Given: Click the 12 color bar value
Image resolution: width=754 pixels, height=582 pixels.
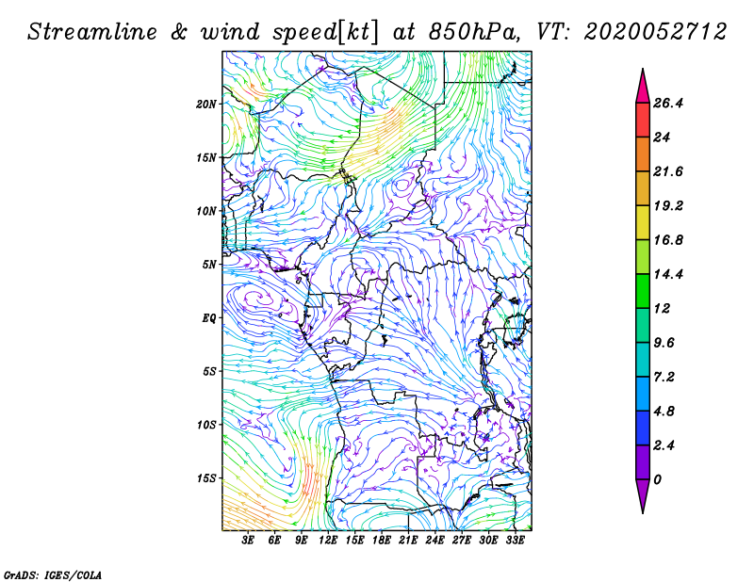Looking at the screenshot, I should (x=662, y=308).
